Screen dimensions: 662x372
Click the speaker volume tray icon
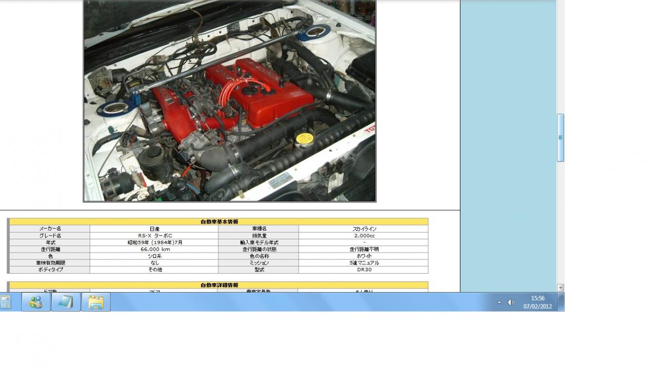pyautogui.click(x=511, y=302)
